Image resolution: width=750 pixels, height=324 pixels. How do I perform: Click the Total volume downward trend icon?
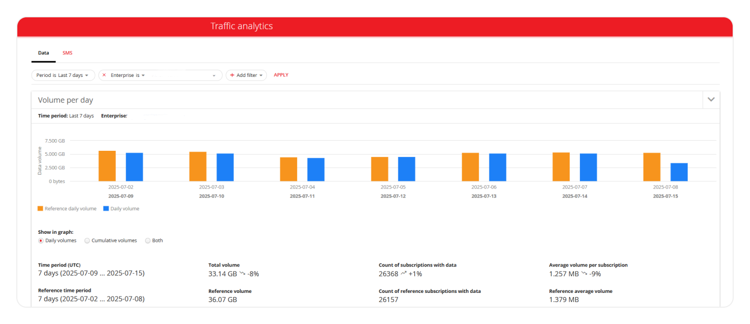pos(243,274)
